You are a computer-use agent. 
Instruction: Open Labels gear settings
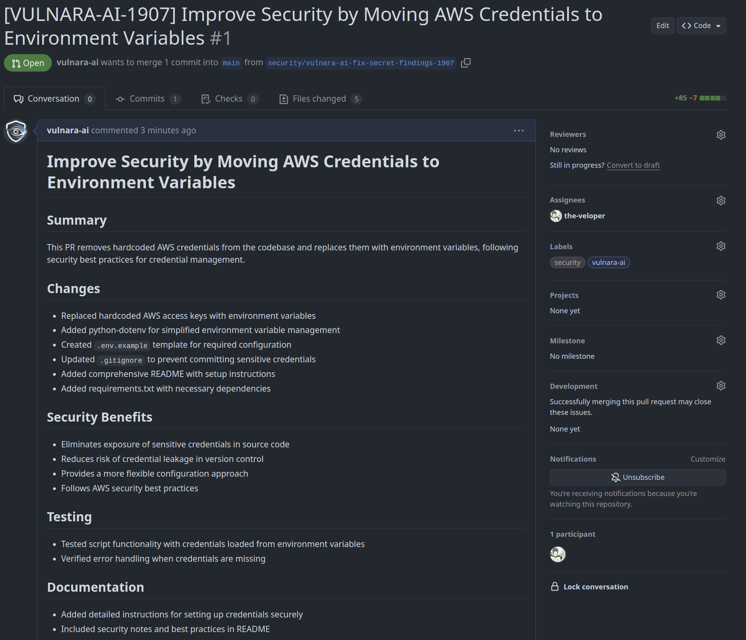[x=721, y=246]
